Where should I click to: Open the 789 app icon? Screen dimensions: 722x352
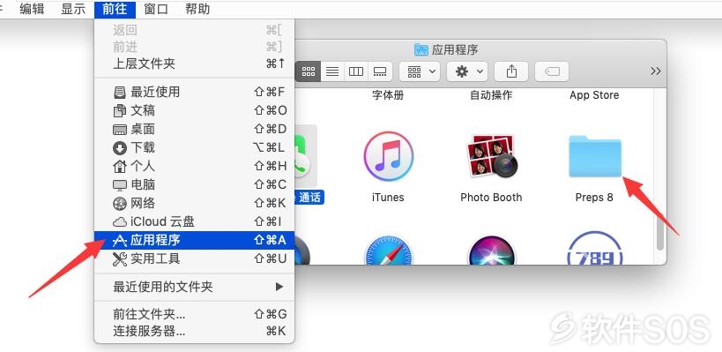coord(595,248)
